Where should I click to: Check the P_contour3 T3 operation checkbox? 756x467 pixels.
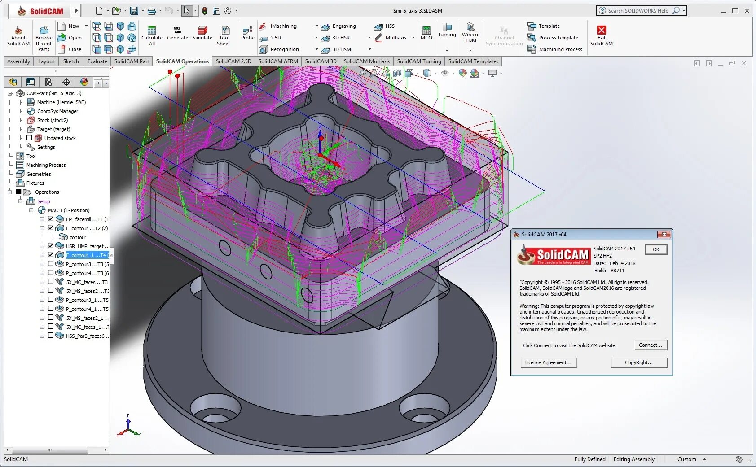point(51,264)
